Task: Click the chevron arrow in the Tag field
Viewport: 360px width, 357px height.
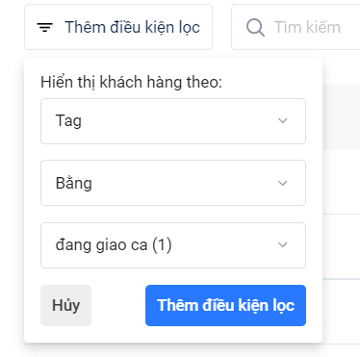Action: (283, 121)
